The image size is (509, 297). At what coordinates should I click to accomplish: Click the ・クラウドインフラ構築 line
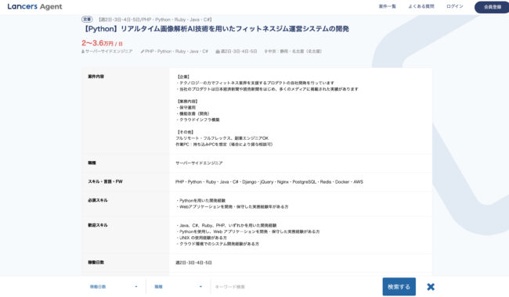[x=197, y=120]
